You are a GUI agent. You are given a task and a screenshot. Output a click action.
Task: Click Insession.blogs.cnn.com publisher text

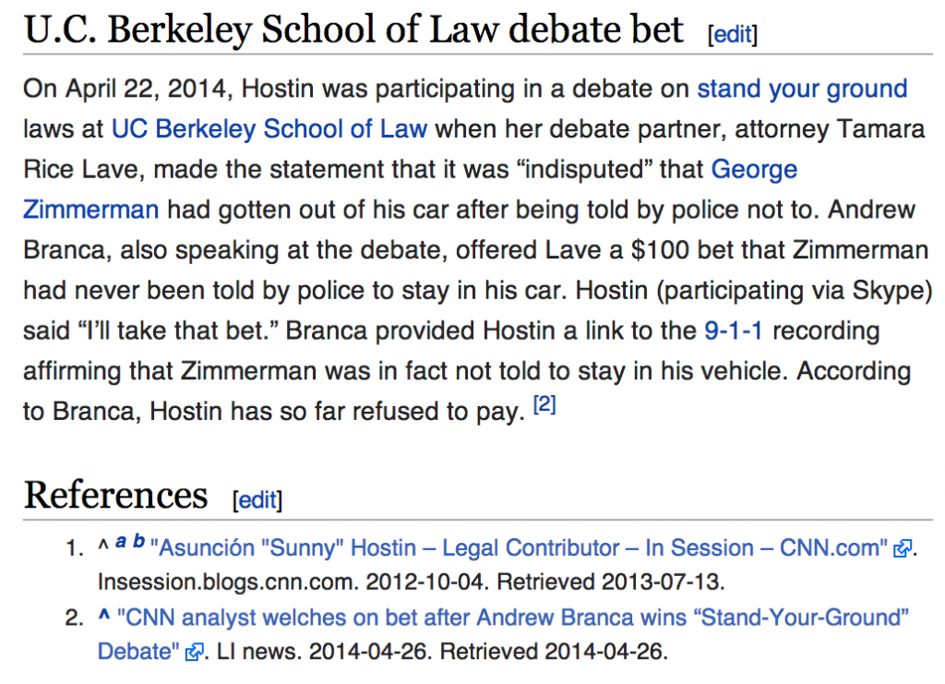click(228, 582)
